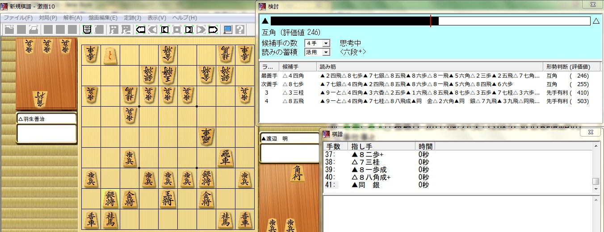Jump to first move with left arrow

coord(141,30)
